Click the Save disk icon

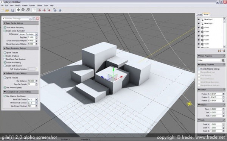[12, 10]
